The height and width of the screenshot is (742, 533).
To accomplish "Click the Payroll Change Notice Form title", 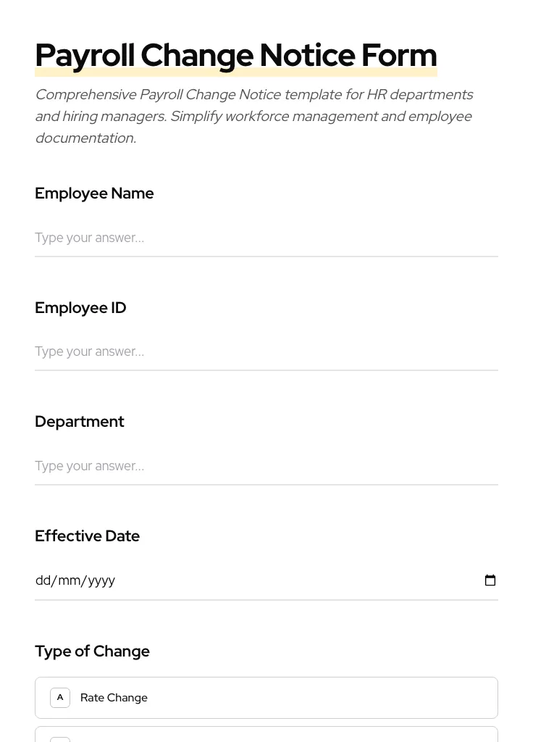I will (x=235, y=54).
